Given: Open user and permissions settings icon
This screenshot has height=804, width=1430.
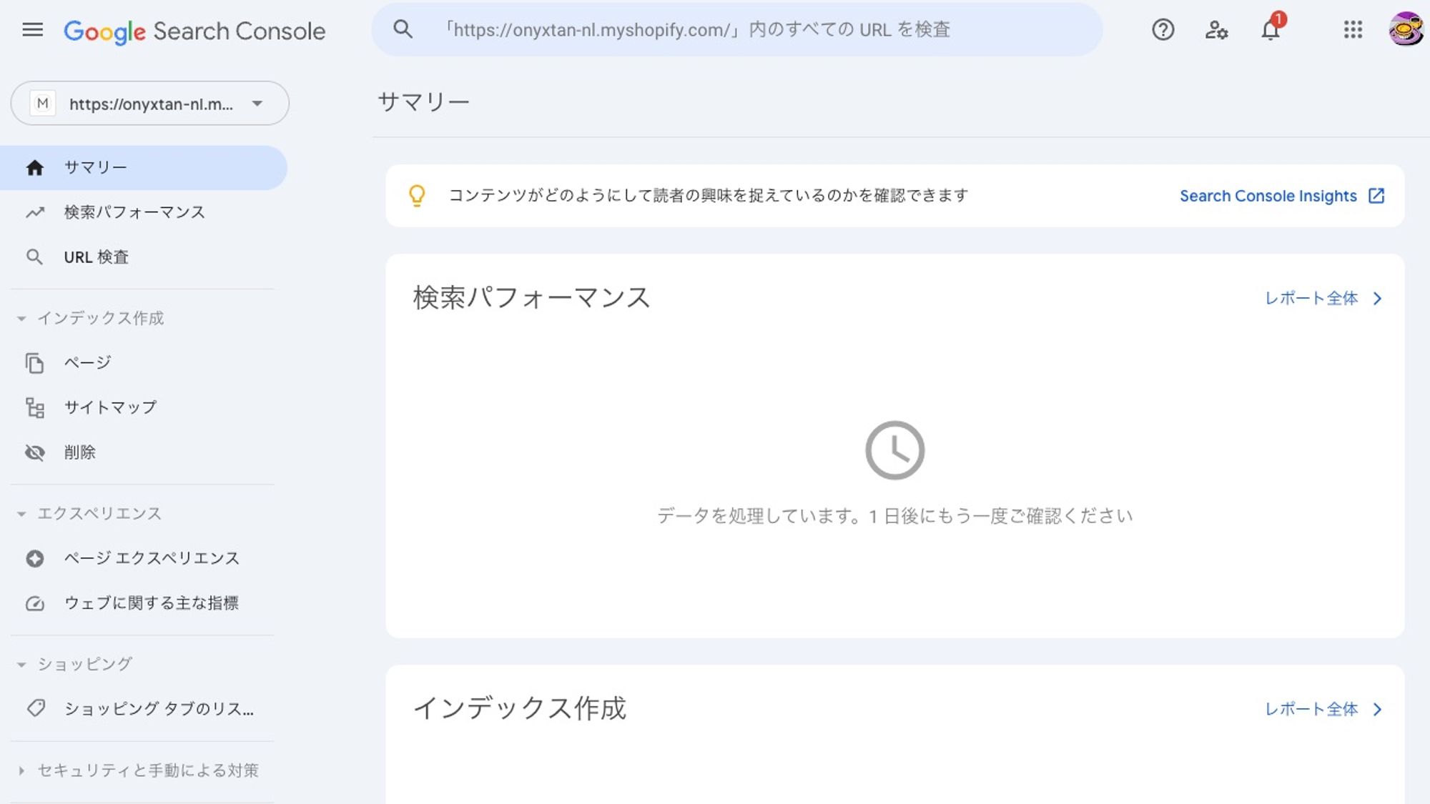Looking at the screenshot, I should click(x=1216, y=30).
